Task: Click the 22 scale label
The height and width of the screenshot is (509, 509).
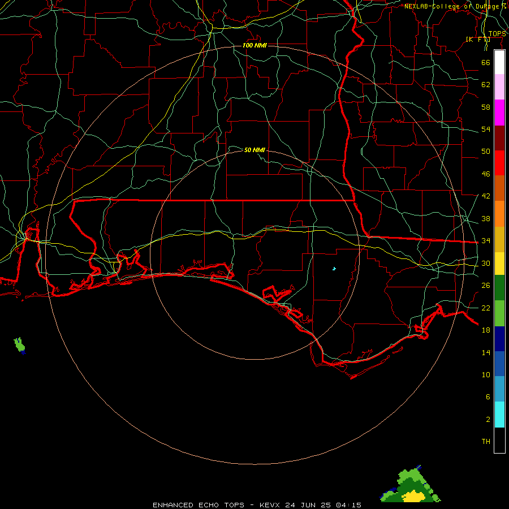Action: click(486, 308)
